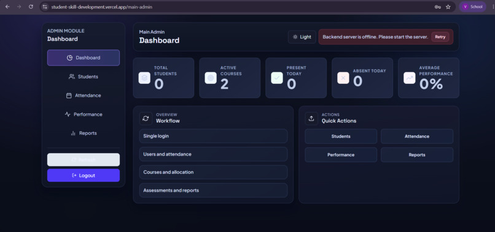Viewport: 495px width, 232px height.
Task: Open site information icon in address bar
Action: (45, 7)
